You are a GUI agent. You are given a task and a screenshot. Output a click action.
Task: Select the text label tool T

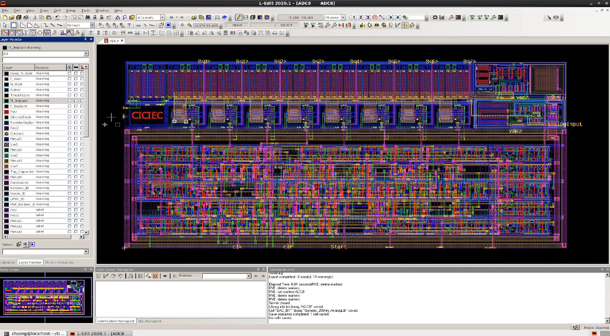point(129,25)
